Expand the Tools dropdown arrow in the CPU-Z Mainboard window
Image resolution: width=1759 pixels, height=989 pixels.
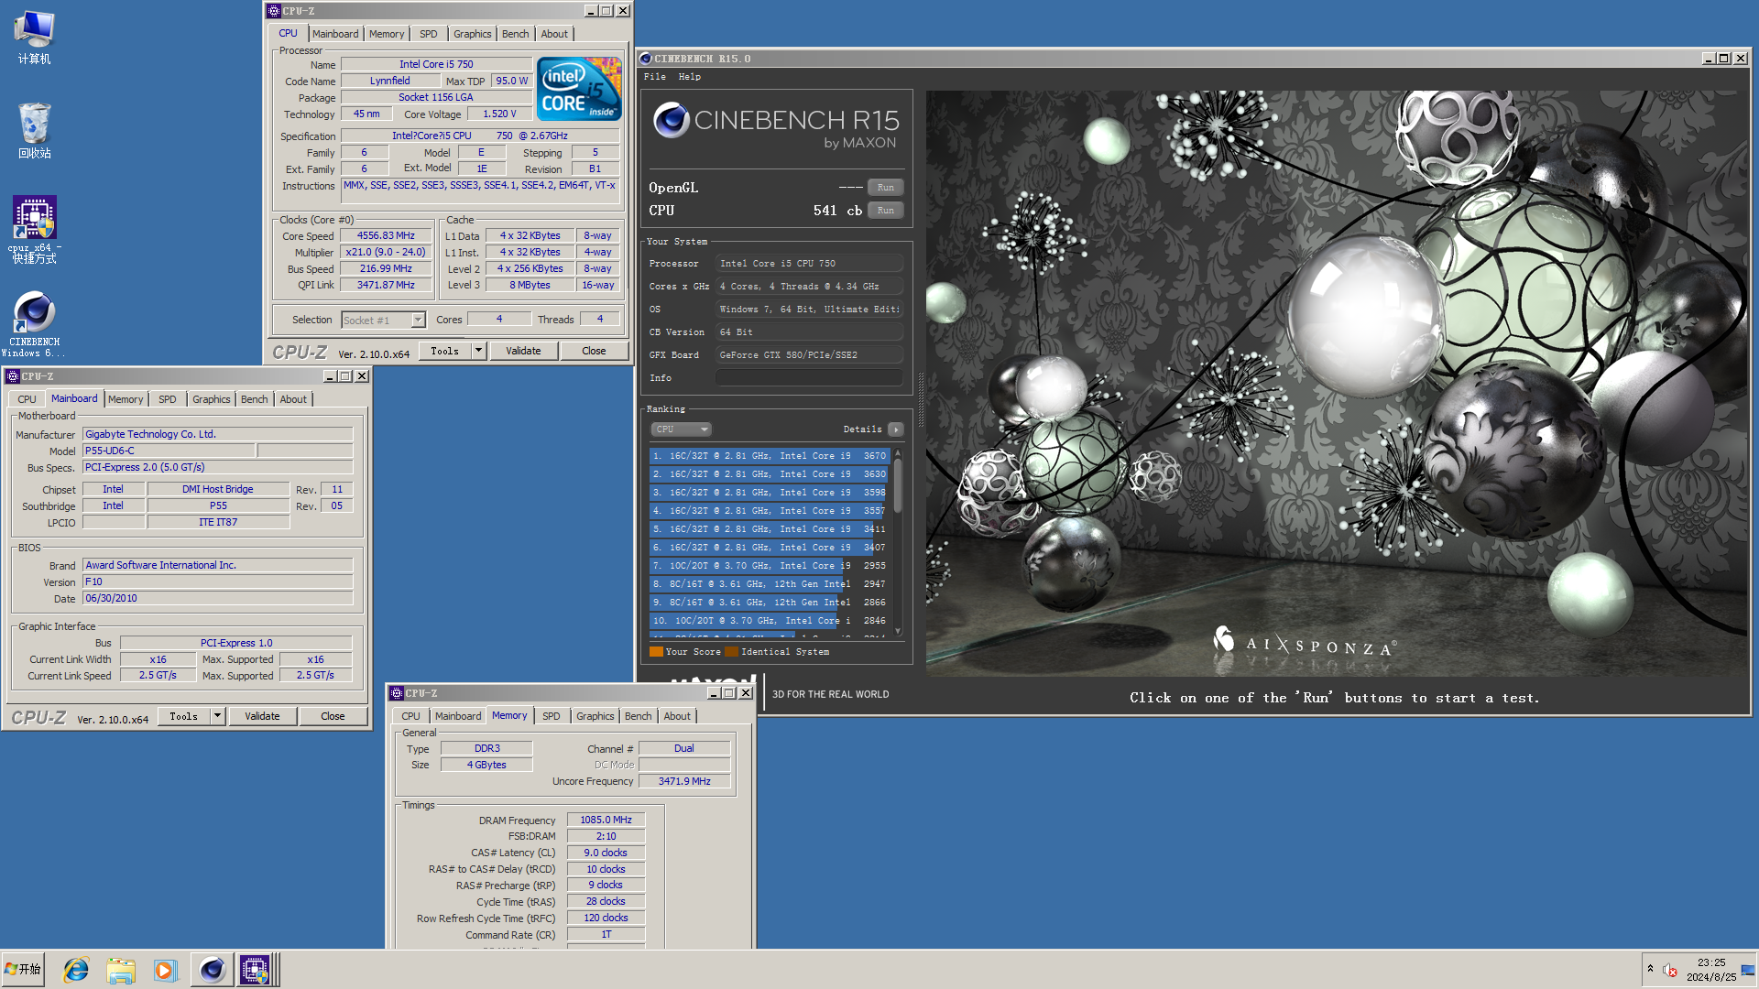[x=217, y=716]
